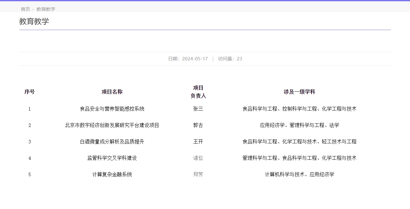Click the project leader name 诸位
This screenshot has height=209, width=410.
point(198,158)
